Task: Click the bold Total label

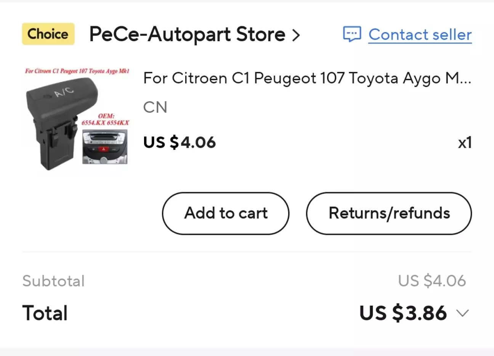Action: 45,313
